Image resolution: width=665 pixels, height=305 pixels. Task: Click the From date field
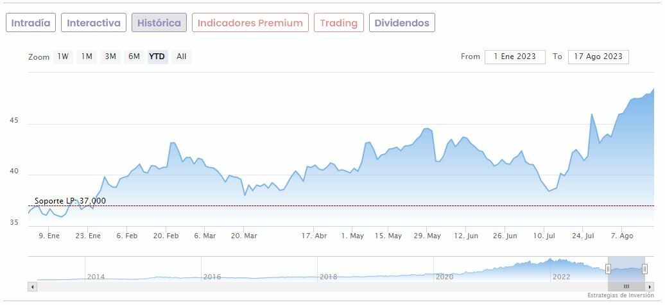[515, 57]
